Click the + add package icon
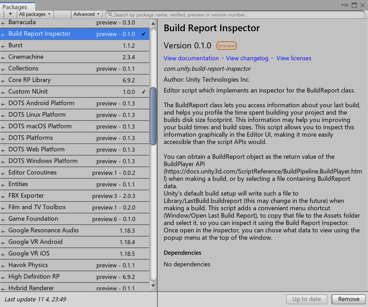This screenshot has height=307, width=368. 10,14
